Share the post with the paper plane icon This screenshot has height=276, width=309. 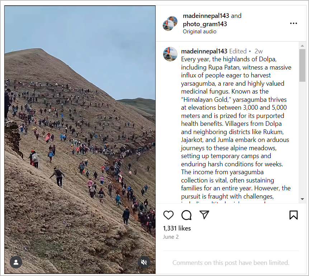tap(204, 215)
